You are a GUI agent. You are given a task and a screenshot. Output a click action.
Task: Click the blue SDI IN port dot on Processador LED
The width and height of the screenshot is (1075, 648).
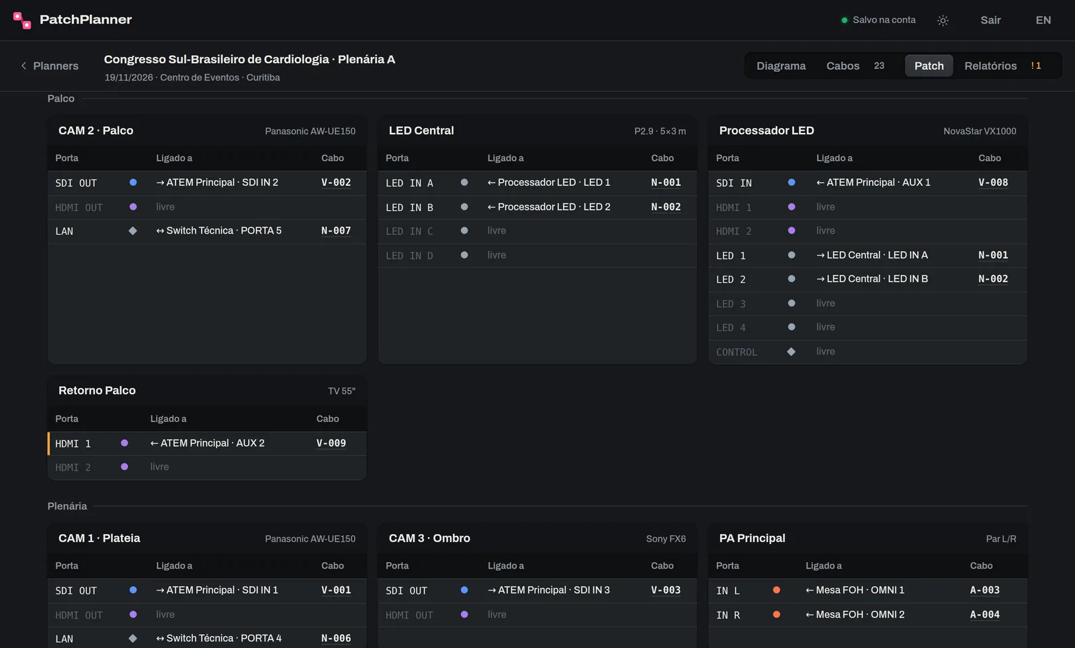[x=791, y=182]
